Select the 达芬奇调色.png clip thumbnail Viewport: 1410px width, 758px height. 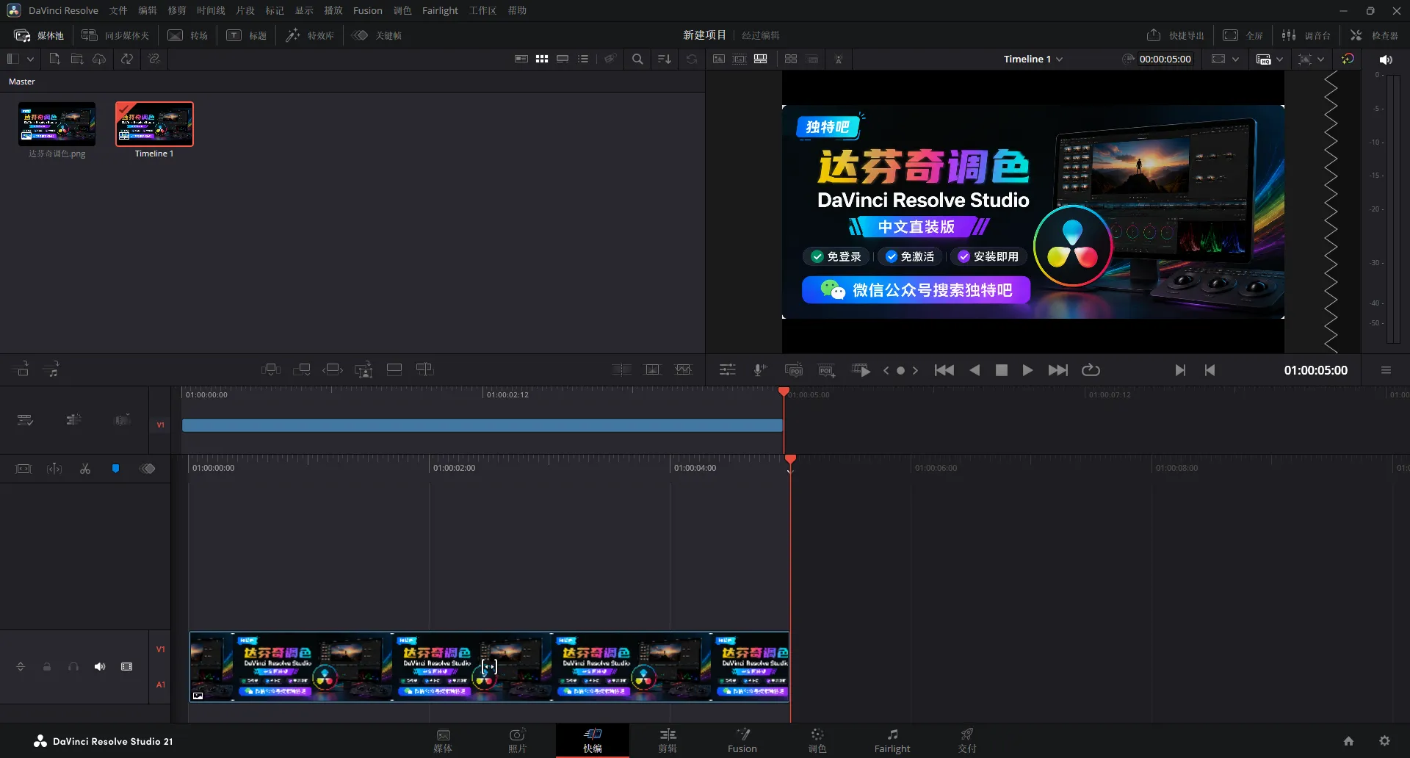57,124
